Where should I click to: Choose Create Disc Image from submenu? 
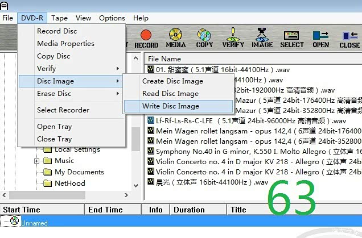coord(172,81)
